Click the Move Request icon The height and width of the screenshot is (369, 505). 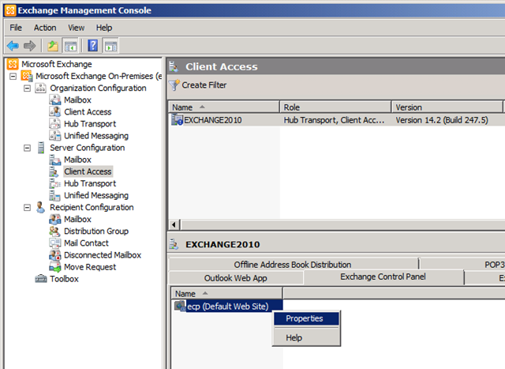[x=55, y=267]
